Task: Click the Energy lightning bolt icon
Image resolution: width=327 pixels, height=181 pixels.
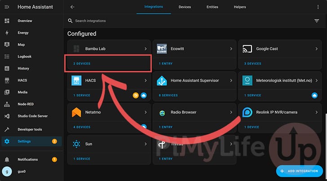Action: point(7,33)
